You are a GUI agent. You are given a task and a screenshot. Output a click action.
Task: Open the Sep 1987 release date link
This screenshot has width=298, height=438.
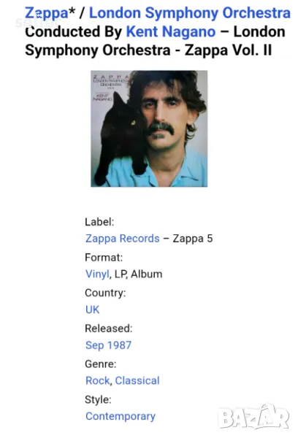(109, 345)
